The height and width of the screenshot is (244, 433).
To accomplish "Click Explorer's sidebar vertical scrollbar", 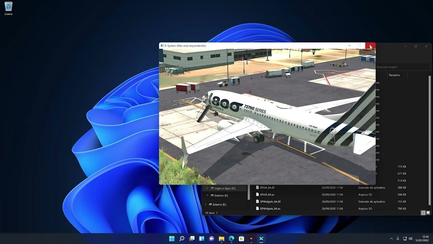I will point(249,192).
